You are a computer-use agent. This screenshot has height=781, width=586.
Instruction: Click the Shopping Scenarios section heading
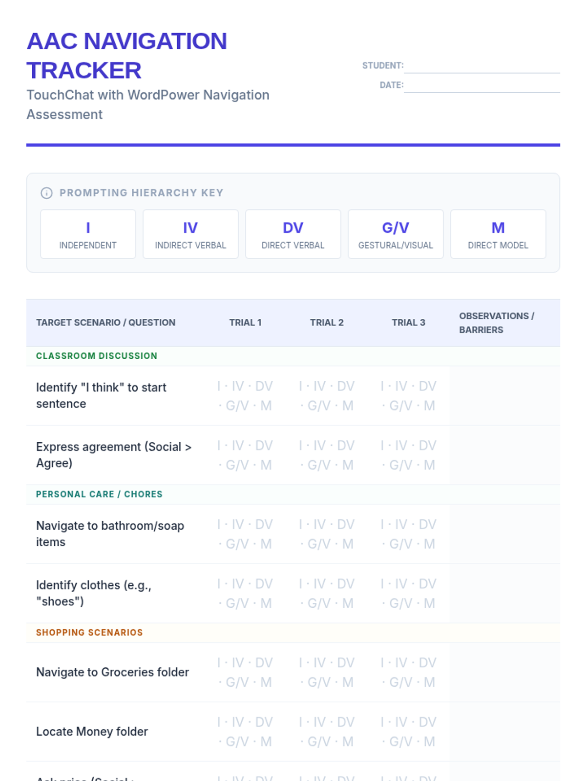89,633
